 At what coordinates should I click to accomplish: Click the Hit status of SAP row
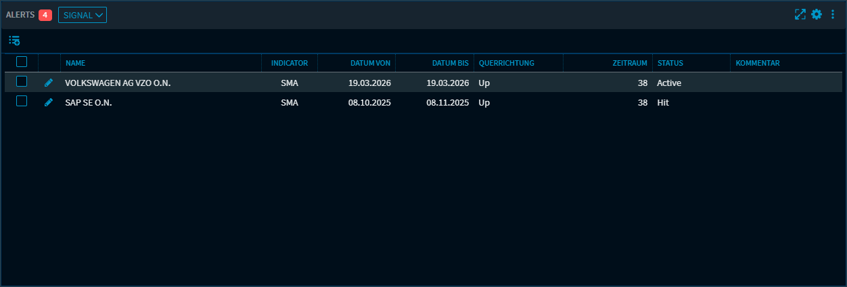tap(662, 103)
